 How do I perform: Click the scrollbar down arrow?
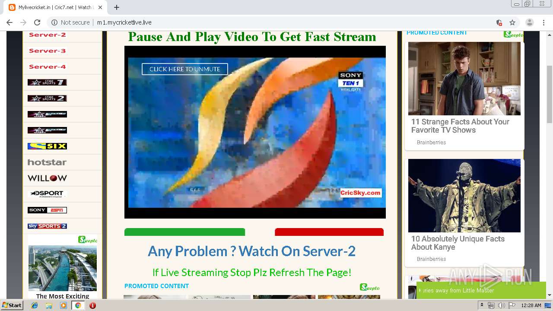click(550, 295)
